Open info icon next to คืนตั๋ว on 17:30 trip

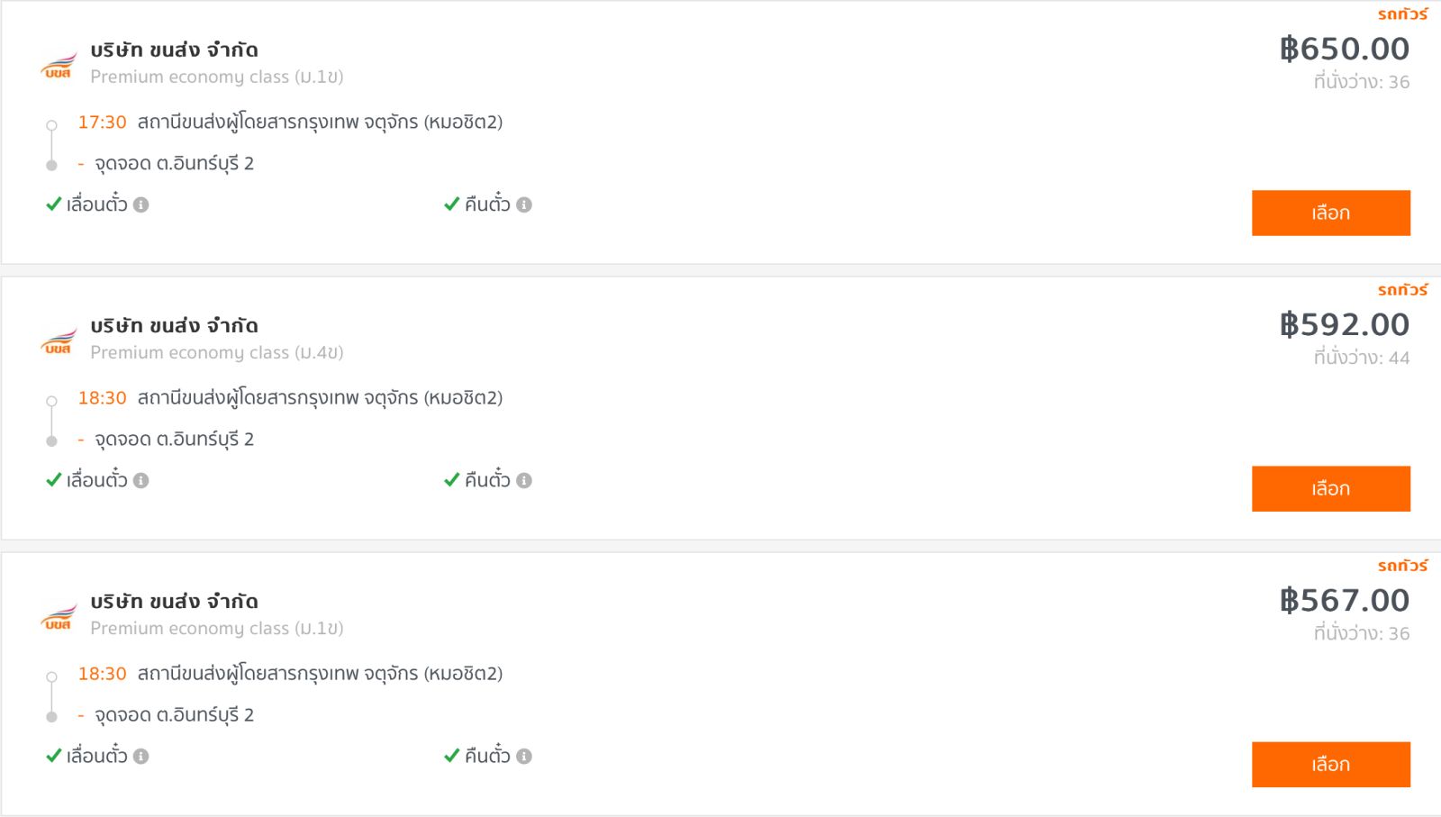[x=524, y=204]
